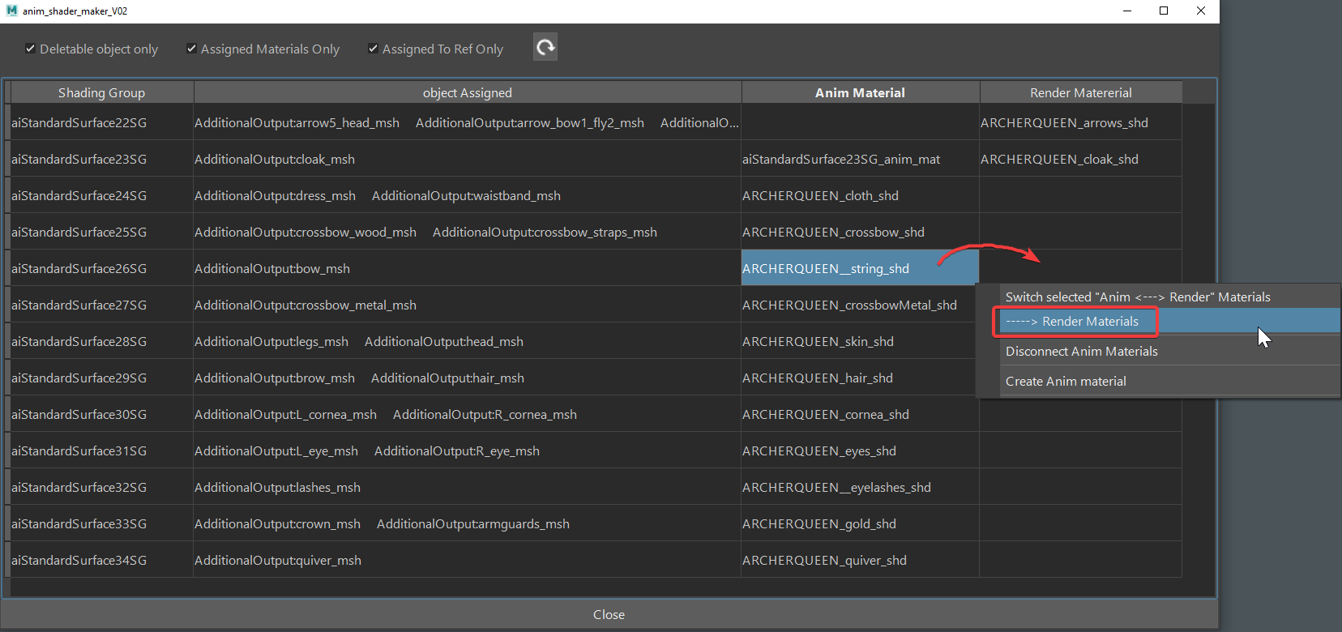Toggle the Deletable object only checkbox
This screenshot has width=1342, height=632.
(30, 49)
